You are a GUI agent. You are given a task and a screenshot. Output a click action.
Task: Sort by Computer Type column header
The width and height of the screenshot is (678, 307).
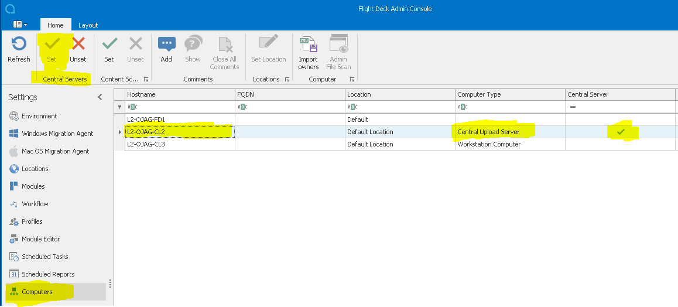pos(510,94)
